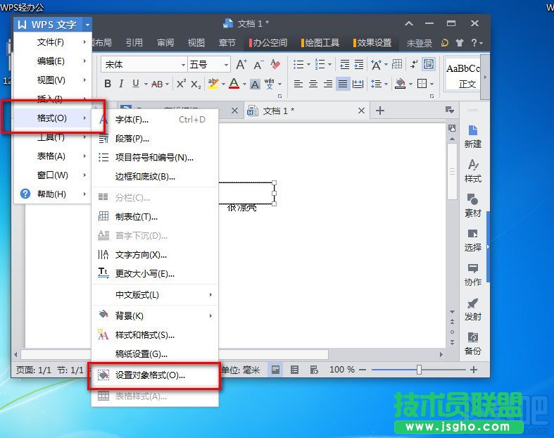Image resolution: width=554 pixels, height=438 pixels.
Task: Clear formatting with eraser icon
Action: coord(275,64)
